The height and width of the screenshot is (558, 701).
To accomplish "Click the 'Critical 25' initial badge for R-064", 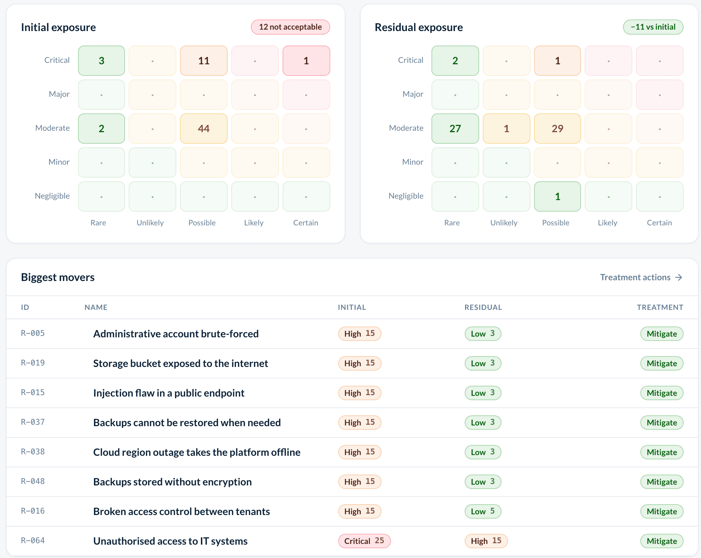I will coord(364,541).
